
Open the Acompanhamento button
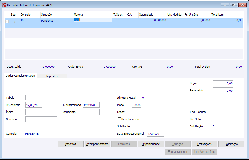coord(97,144)
